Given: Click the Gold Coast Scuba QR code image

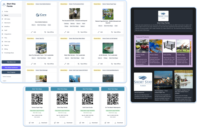Looking at the screenshot, I should 87,99.
